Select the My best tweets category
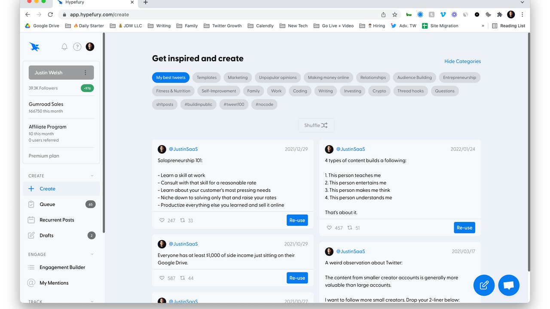The image size is (550, 309). click(x=171, y=78)
